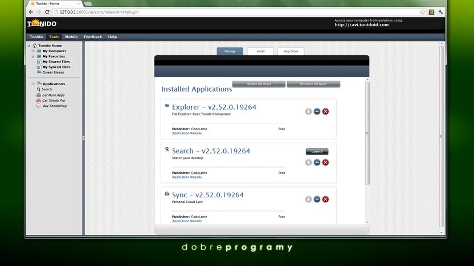
Task: Open the browser wrench settings menu
Action: (440, 12)
